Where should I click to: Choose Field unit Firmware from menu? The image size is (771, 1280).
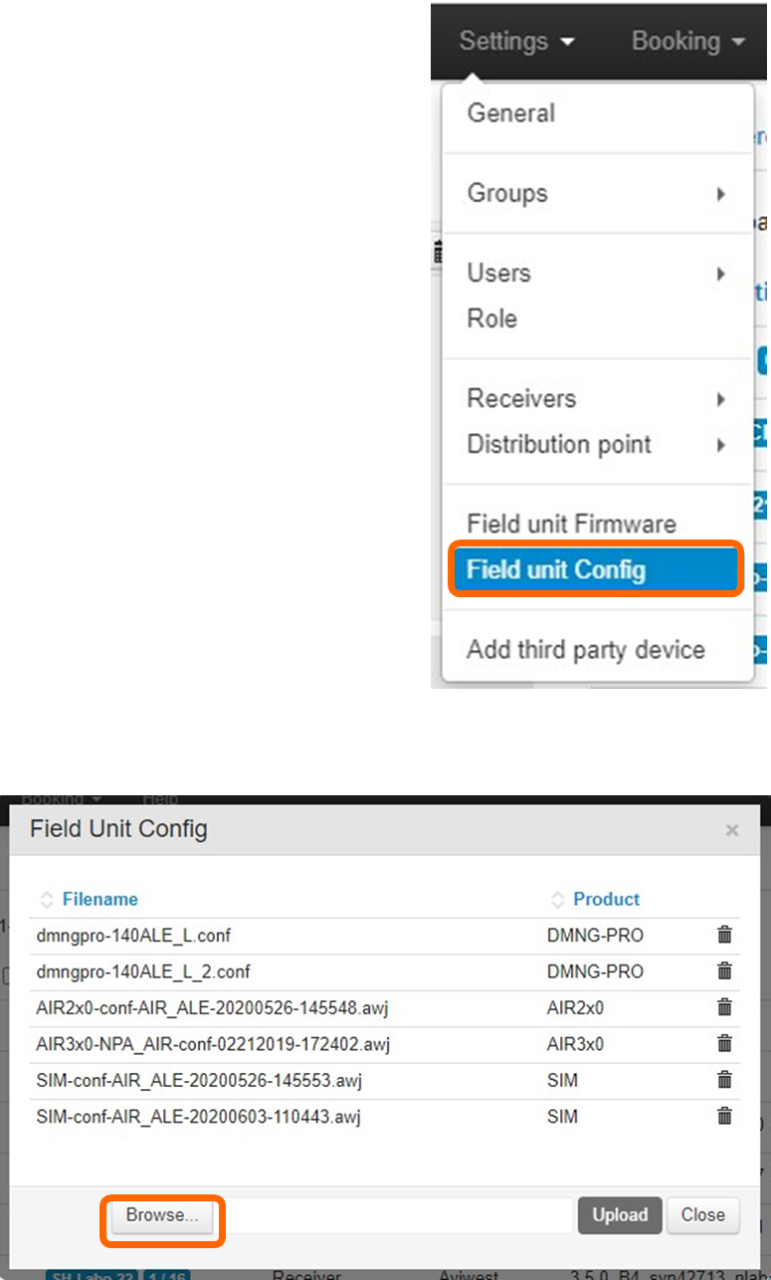coord(571,524)
